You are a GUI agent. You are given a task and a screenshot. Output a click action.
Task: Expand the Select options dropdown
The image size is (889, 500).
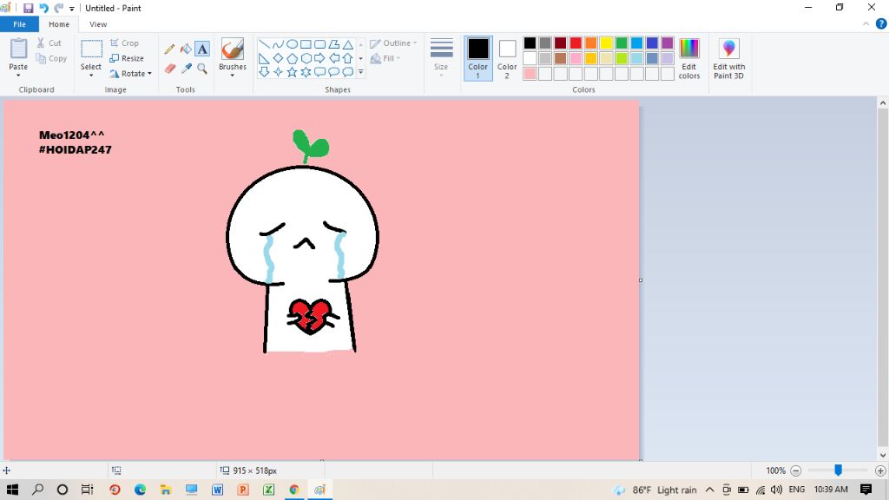pos(90,76)
